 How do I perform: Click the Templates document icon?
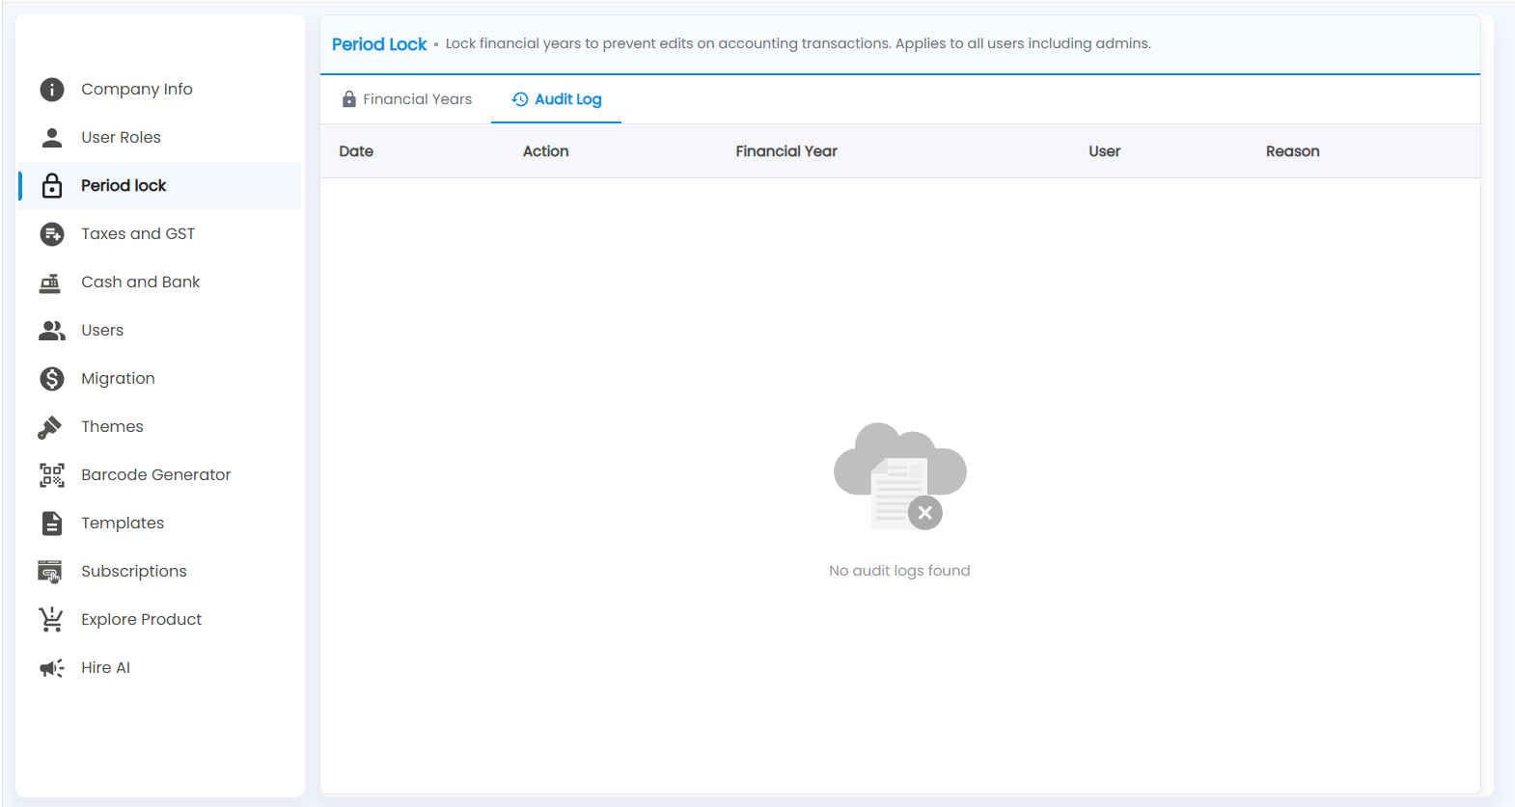coord(52,524)
